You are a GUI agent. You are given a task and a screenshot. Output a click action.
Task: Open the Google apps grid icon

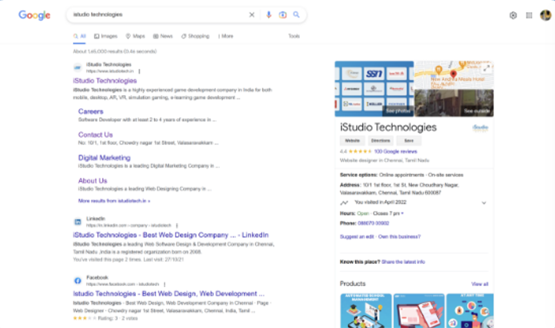coord(529,15)
